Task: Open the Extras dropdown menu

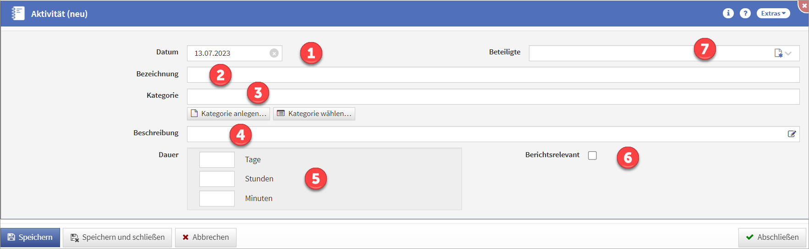Action: (x=773, y=14)
